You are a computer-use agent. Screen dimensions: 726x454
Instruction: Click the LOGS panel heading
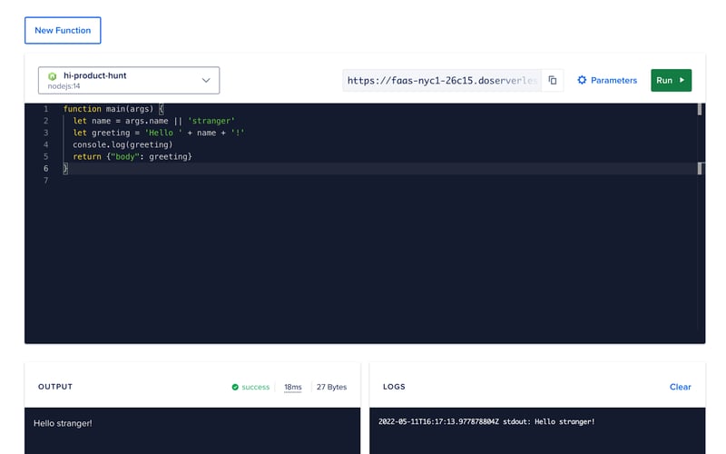click(394, 387)
